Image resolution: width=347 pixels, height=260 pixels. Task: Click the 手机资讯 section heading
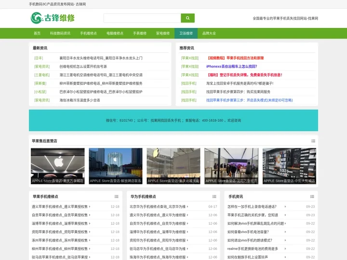click(236, 196)
